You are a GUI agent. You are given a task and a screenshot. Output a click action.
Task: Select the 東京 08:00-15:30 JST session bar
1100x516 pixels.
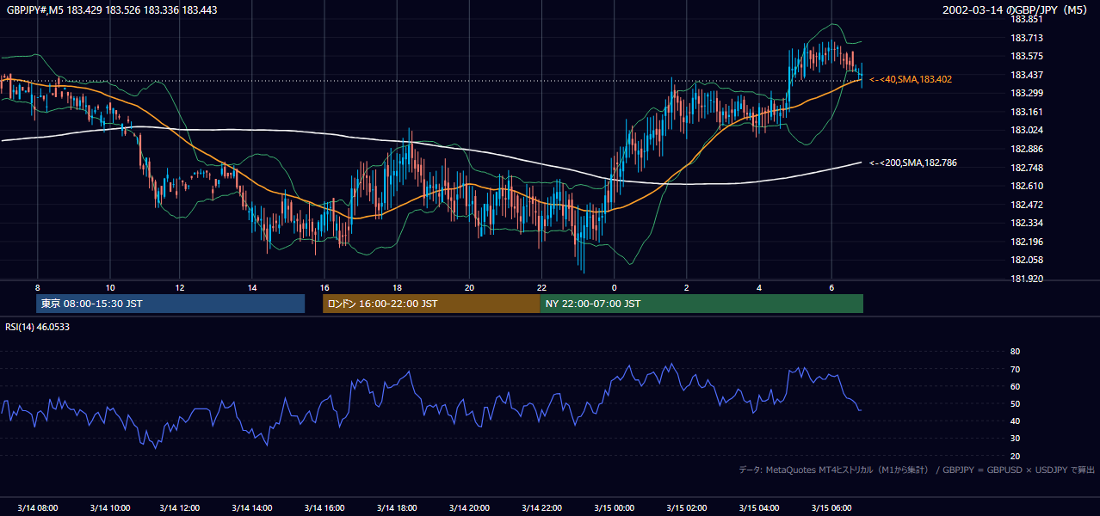pos(170,304)
